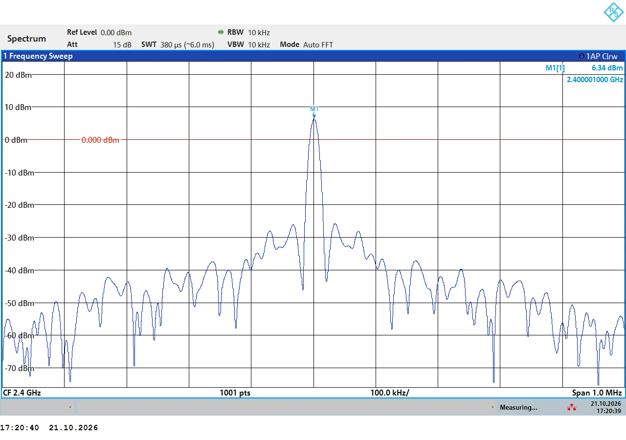This screenshot has height=440, width=626.
Task: Open the dropdown arrow beside Measuring status
Action: [x=493, y=407]
